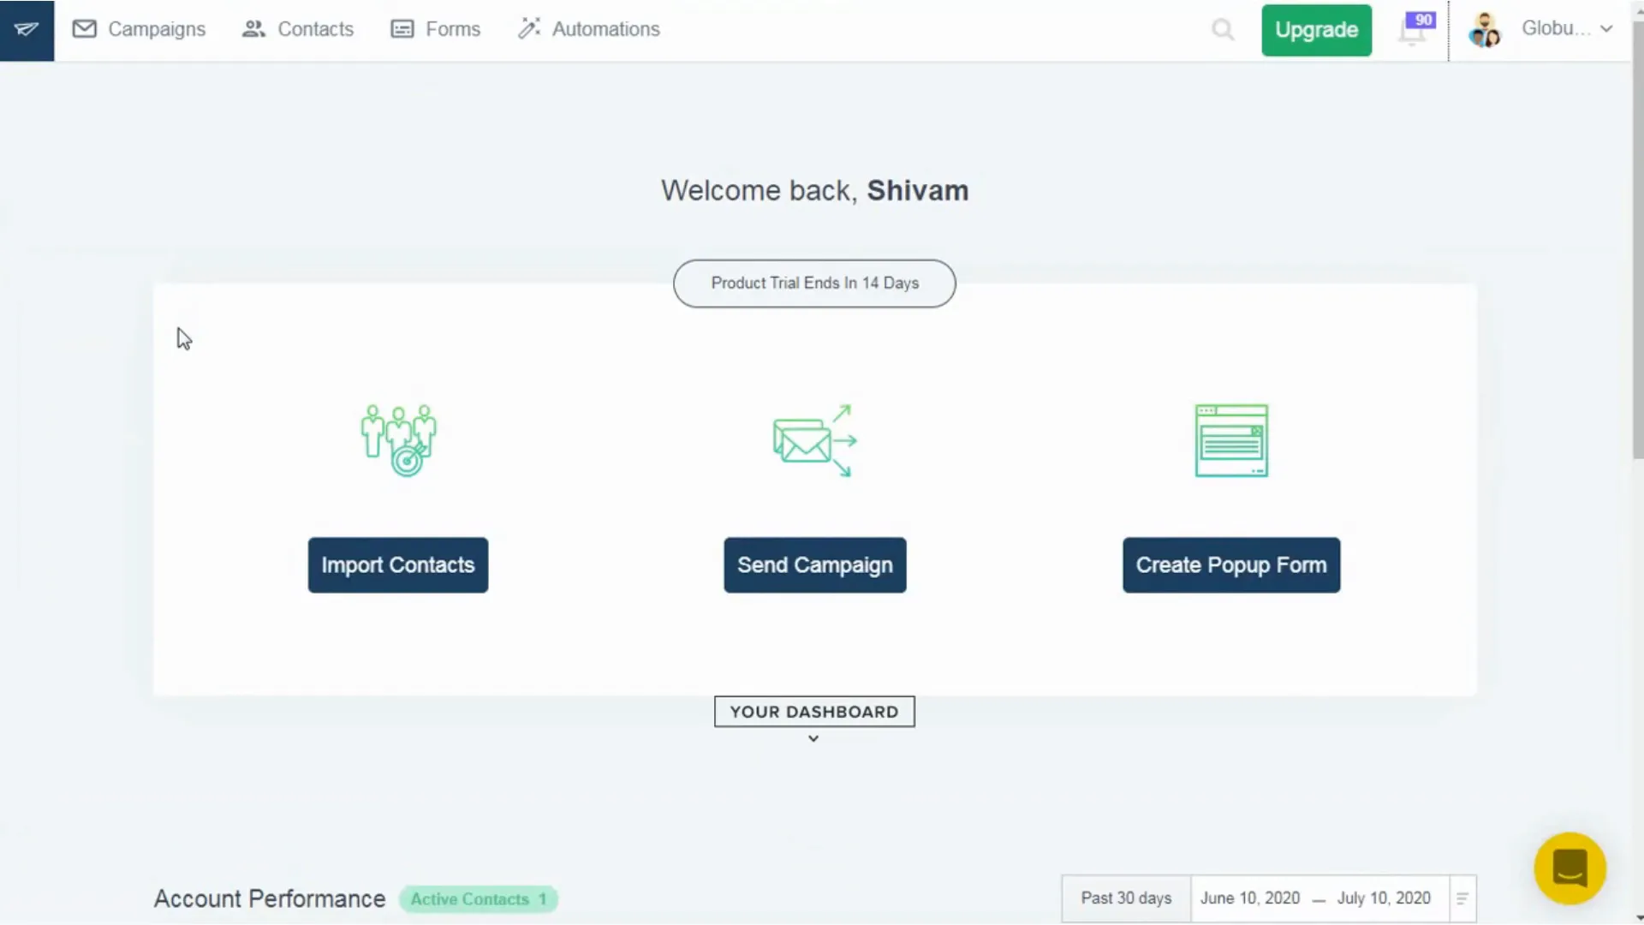Click the Create Popup Form icon
Image resolution: width=1644 pixels, height=925 pixels.
1232,439
